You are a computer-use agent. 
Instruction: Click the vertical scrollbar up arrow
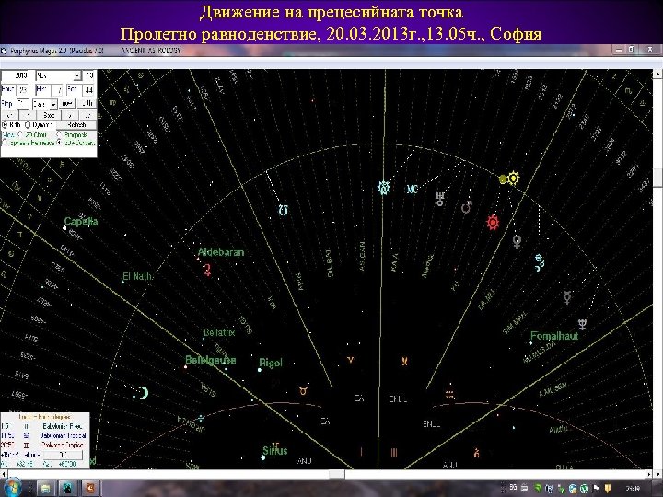click(x=657, y=74)
